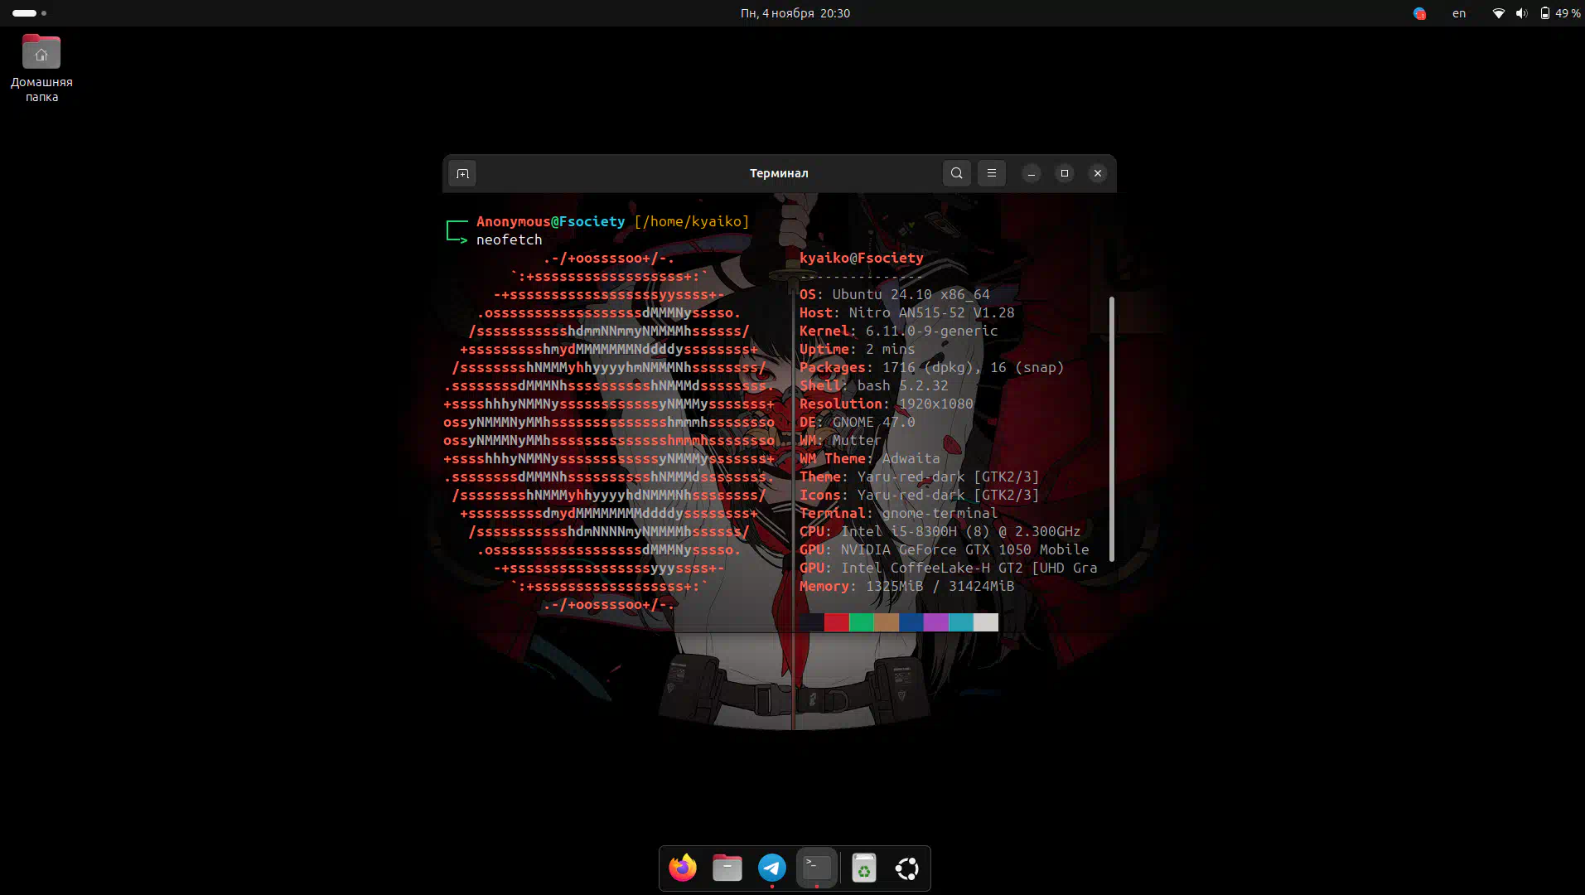Click the Host: Nitro AN515-52 line
Viewport: 1585px width, 895px height.
906,312
